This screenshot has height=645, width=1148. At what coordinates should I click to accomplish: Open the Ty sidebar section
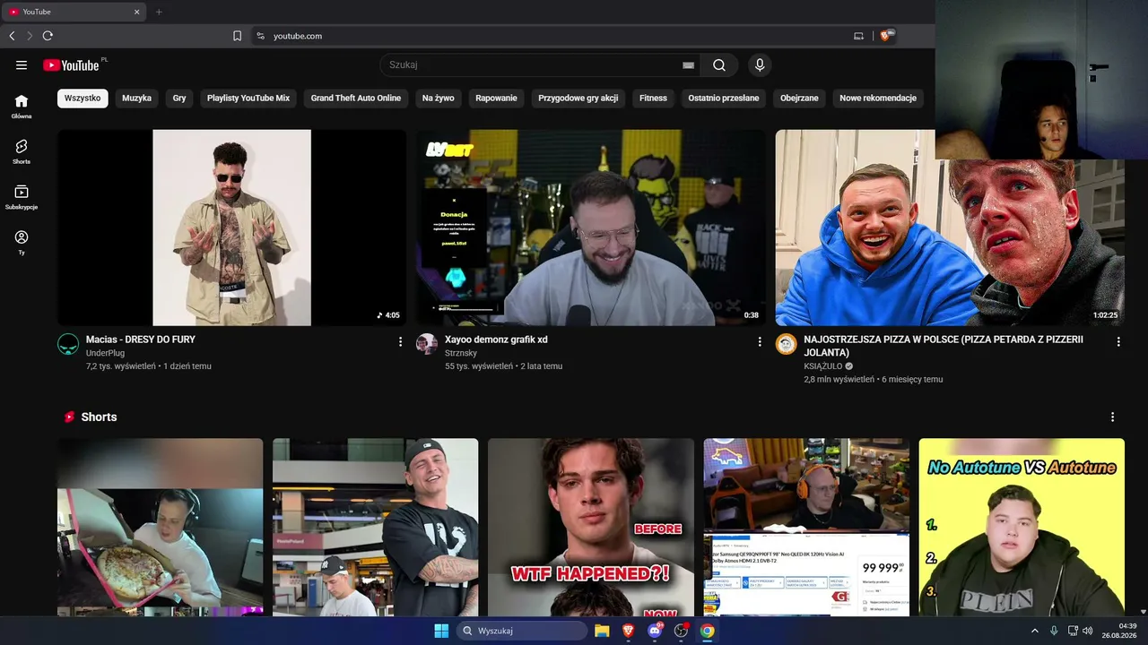click(x=22, y=243)
